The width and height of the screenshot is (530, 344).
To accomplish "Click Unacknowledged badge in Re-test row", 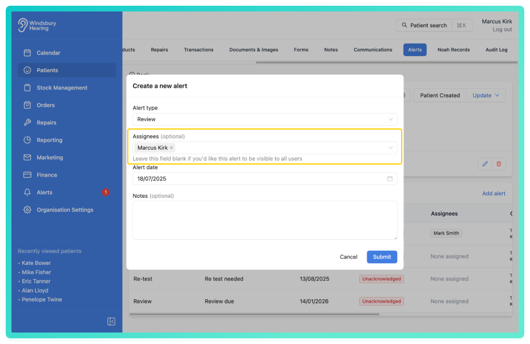I will click(x=381, y=279).
